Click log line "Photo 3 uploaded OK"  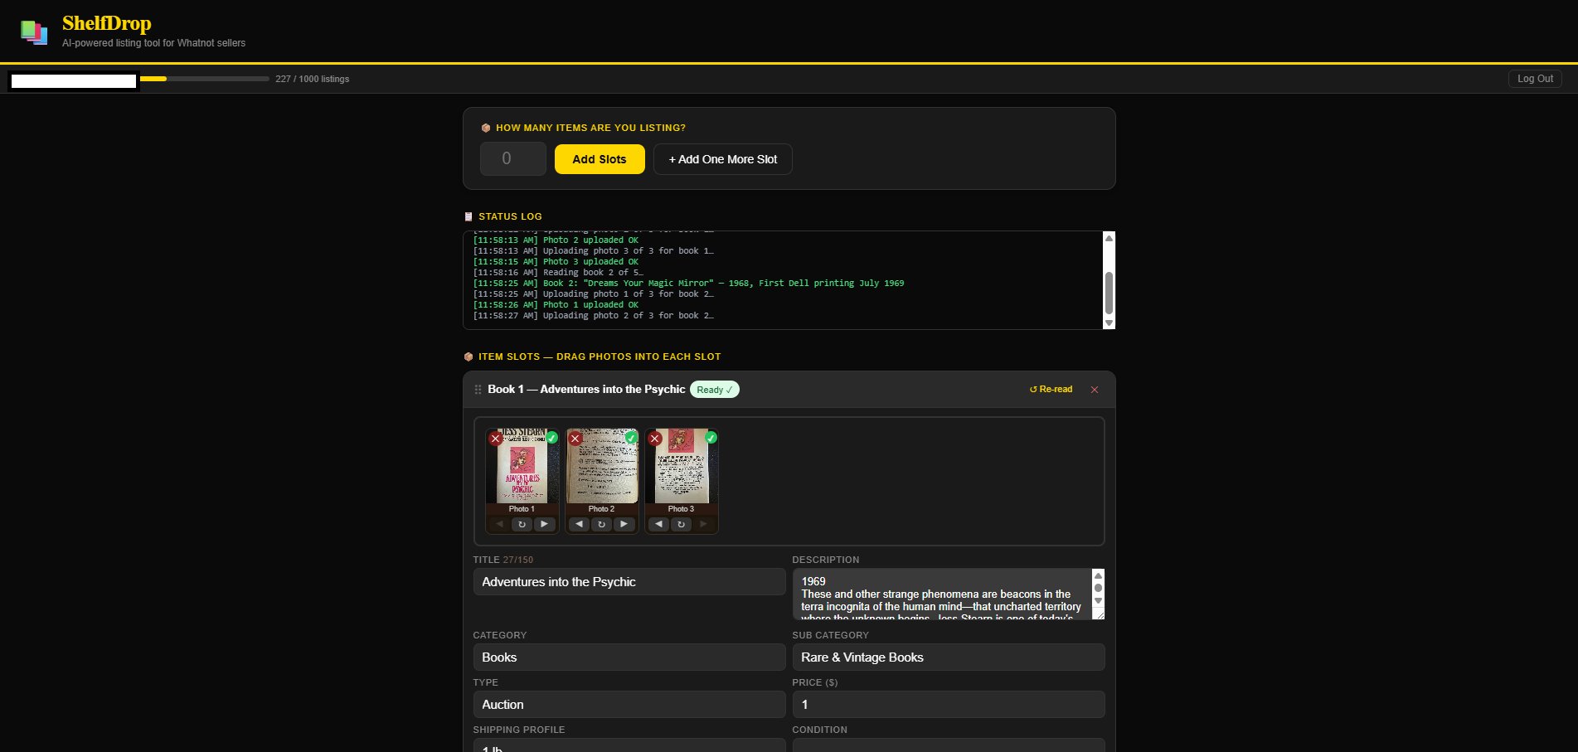556,262
